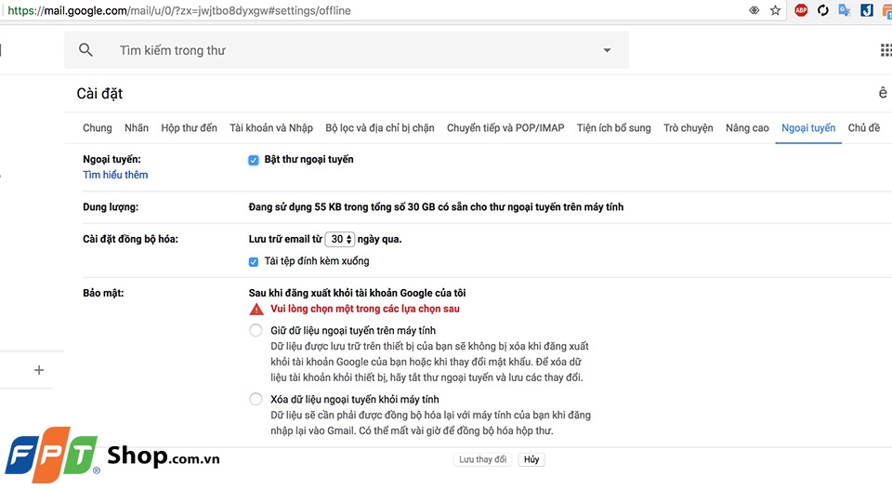Image resolution: width=892 pixels, height=489 pixels.
Task: Switch to the Nhãn tab
Action: click(x=137, y=128)
